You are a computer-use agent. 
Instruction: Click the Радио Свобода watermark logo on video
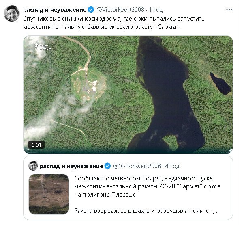coord(41,45)
